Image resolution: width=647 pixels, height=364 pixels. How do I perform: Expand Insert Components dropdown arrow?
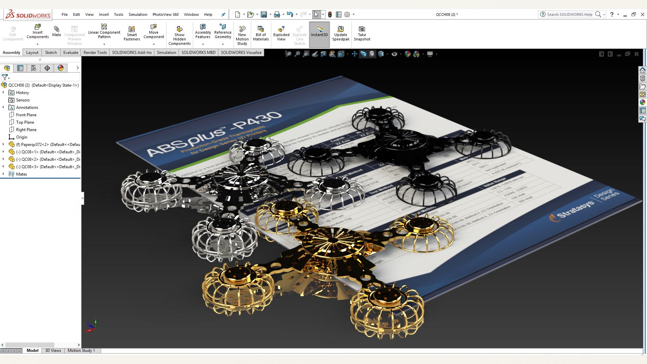[37, 44]
